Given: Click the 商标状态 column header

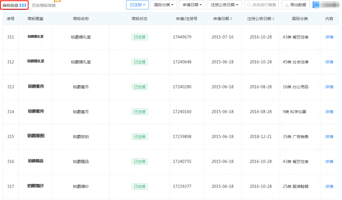Looking at the screenshot, I should tap(140, 19).
